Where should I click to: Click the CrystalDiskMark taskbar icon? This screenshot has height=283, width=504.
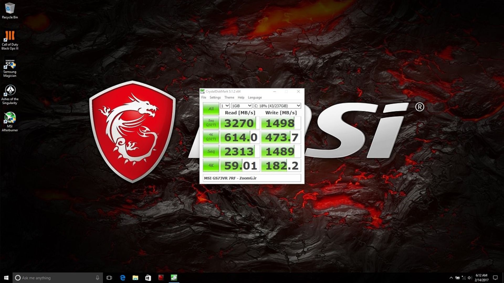tap(174, 278)
